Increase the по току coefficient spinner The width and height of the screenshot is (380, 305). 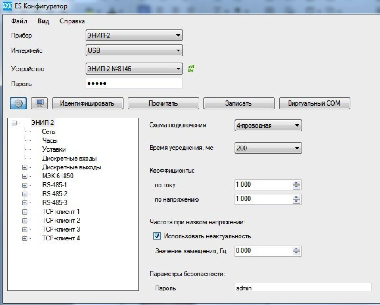point(296,183)
